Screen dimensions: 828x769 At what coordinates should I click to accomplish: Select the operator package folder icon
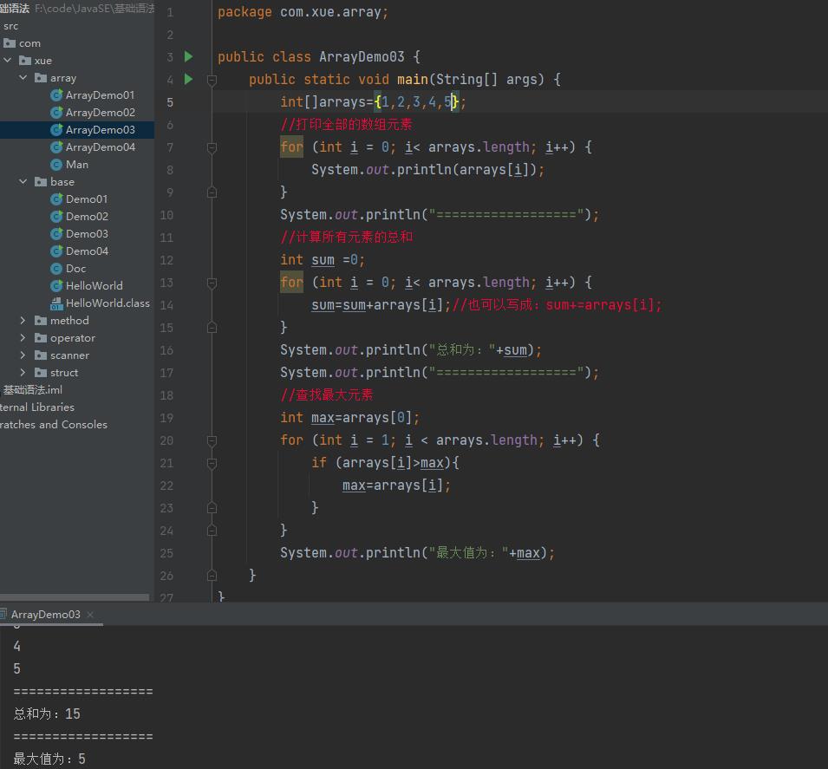(x=41, y=338)
